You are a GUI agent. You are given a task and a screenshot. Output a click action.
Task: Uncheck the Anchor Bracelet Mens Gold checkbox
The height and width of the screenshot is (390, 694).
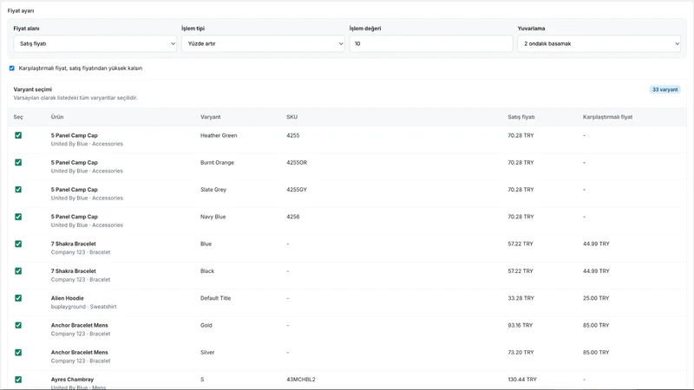[x=18, y=325]
